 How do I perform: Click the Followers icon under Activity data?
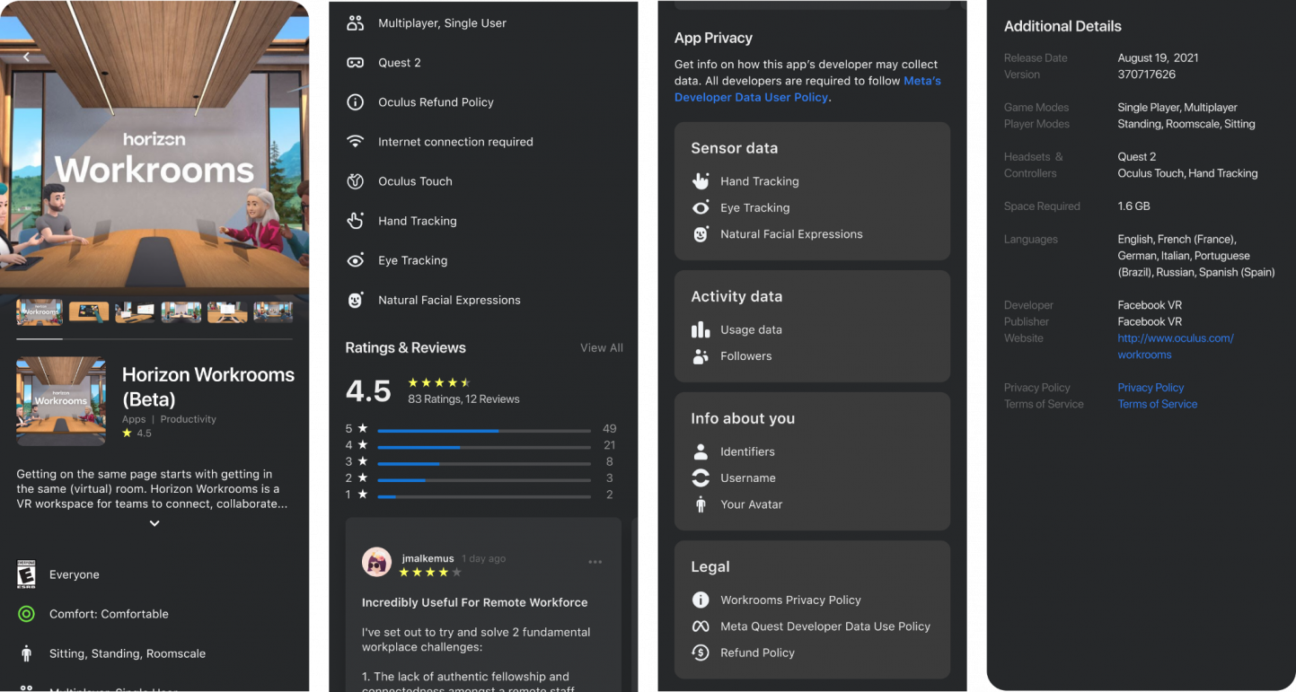[701, 356]
